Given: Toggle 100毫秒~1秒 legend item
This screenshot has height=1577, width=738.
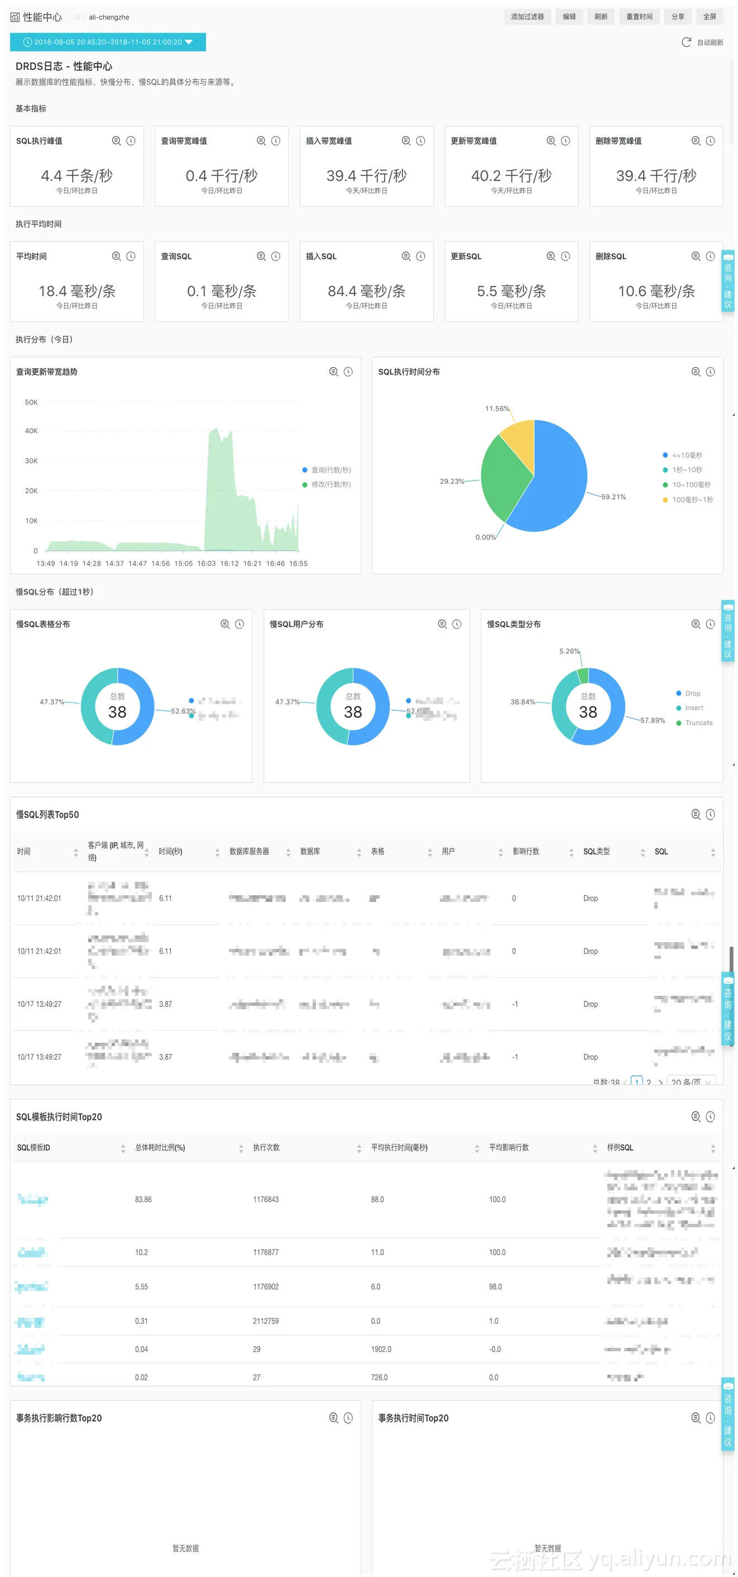Looking at the screenshot, I should click(688, 500).
